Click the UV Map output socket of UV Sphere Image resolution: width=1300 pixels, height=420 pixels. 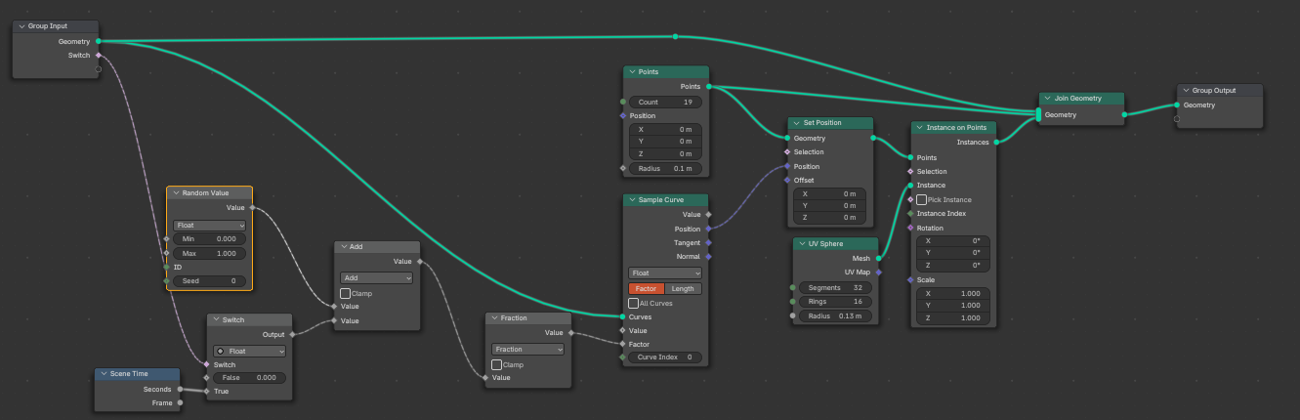point(878,273)
